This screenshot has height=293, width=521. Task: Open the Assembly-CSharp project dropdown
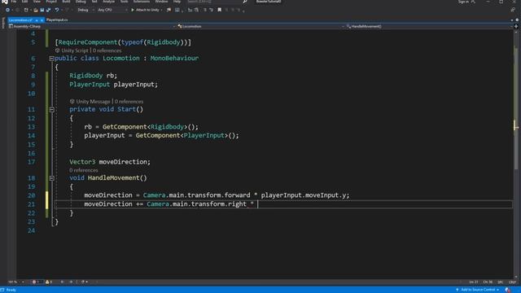tap(92, 26)
